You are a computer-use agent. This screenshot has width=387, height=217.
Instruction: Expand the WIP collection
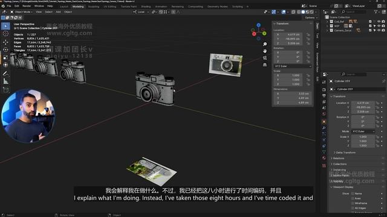(327, 26)
